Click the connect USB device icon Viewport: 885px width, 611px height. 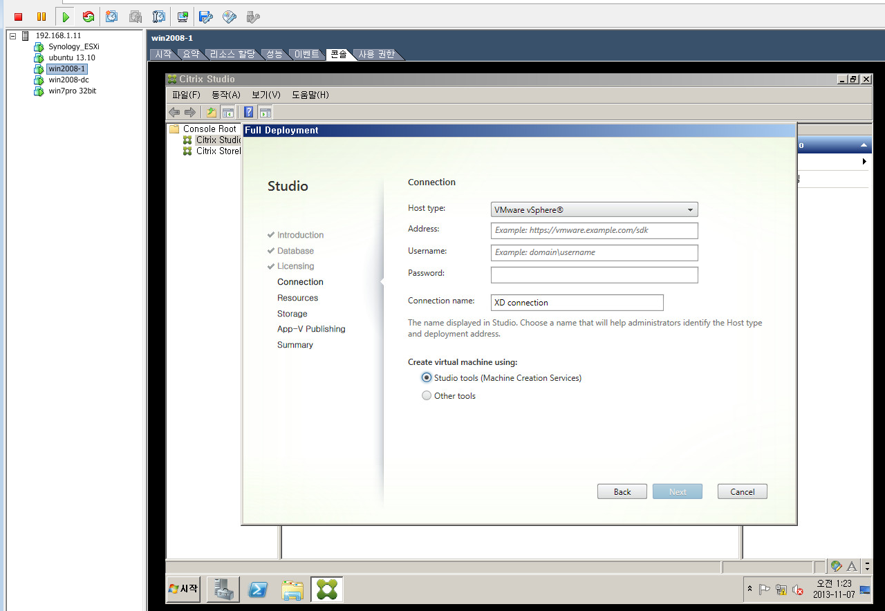click(253, 17)
